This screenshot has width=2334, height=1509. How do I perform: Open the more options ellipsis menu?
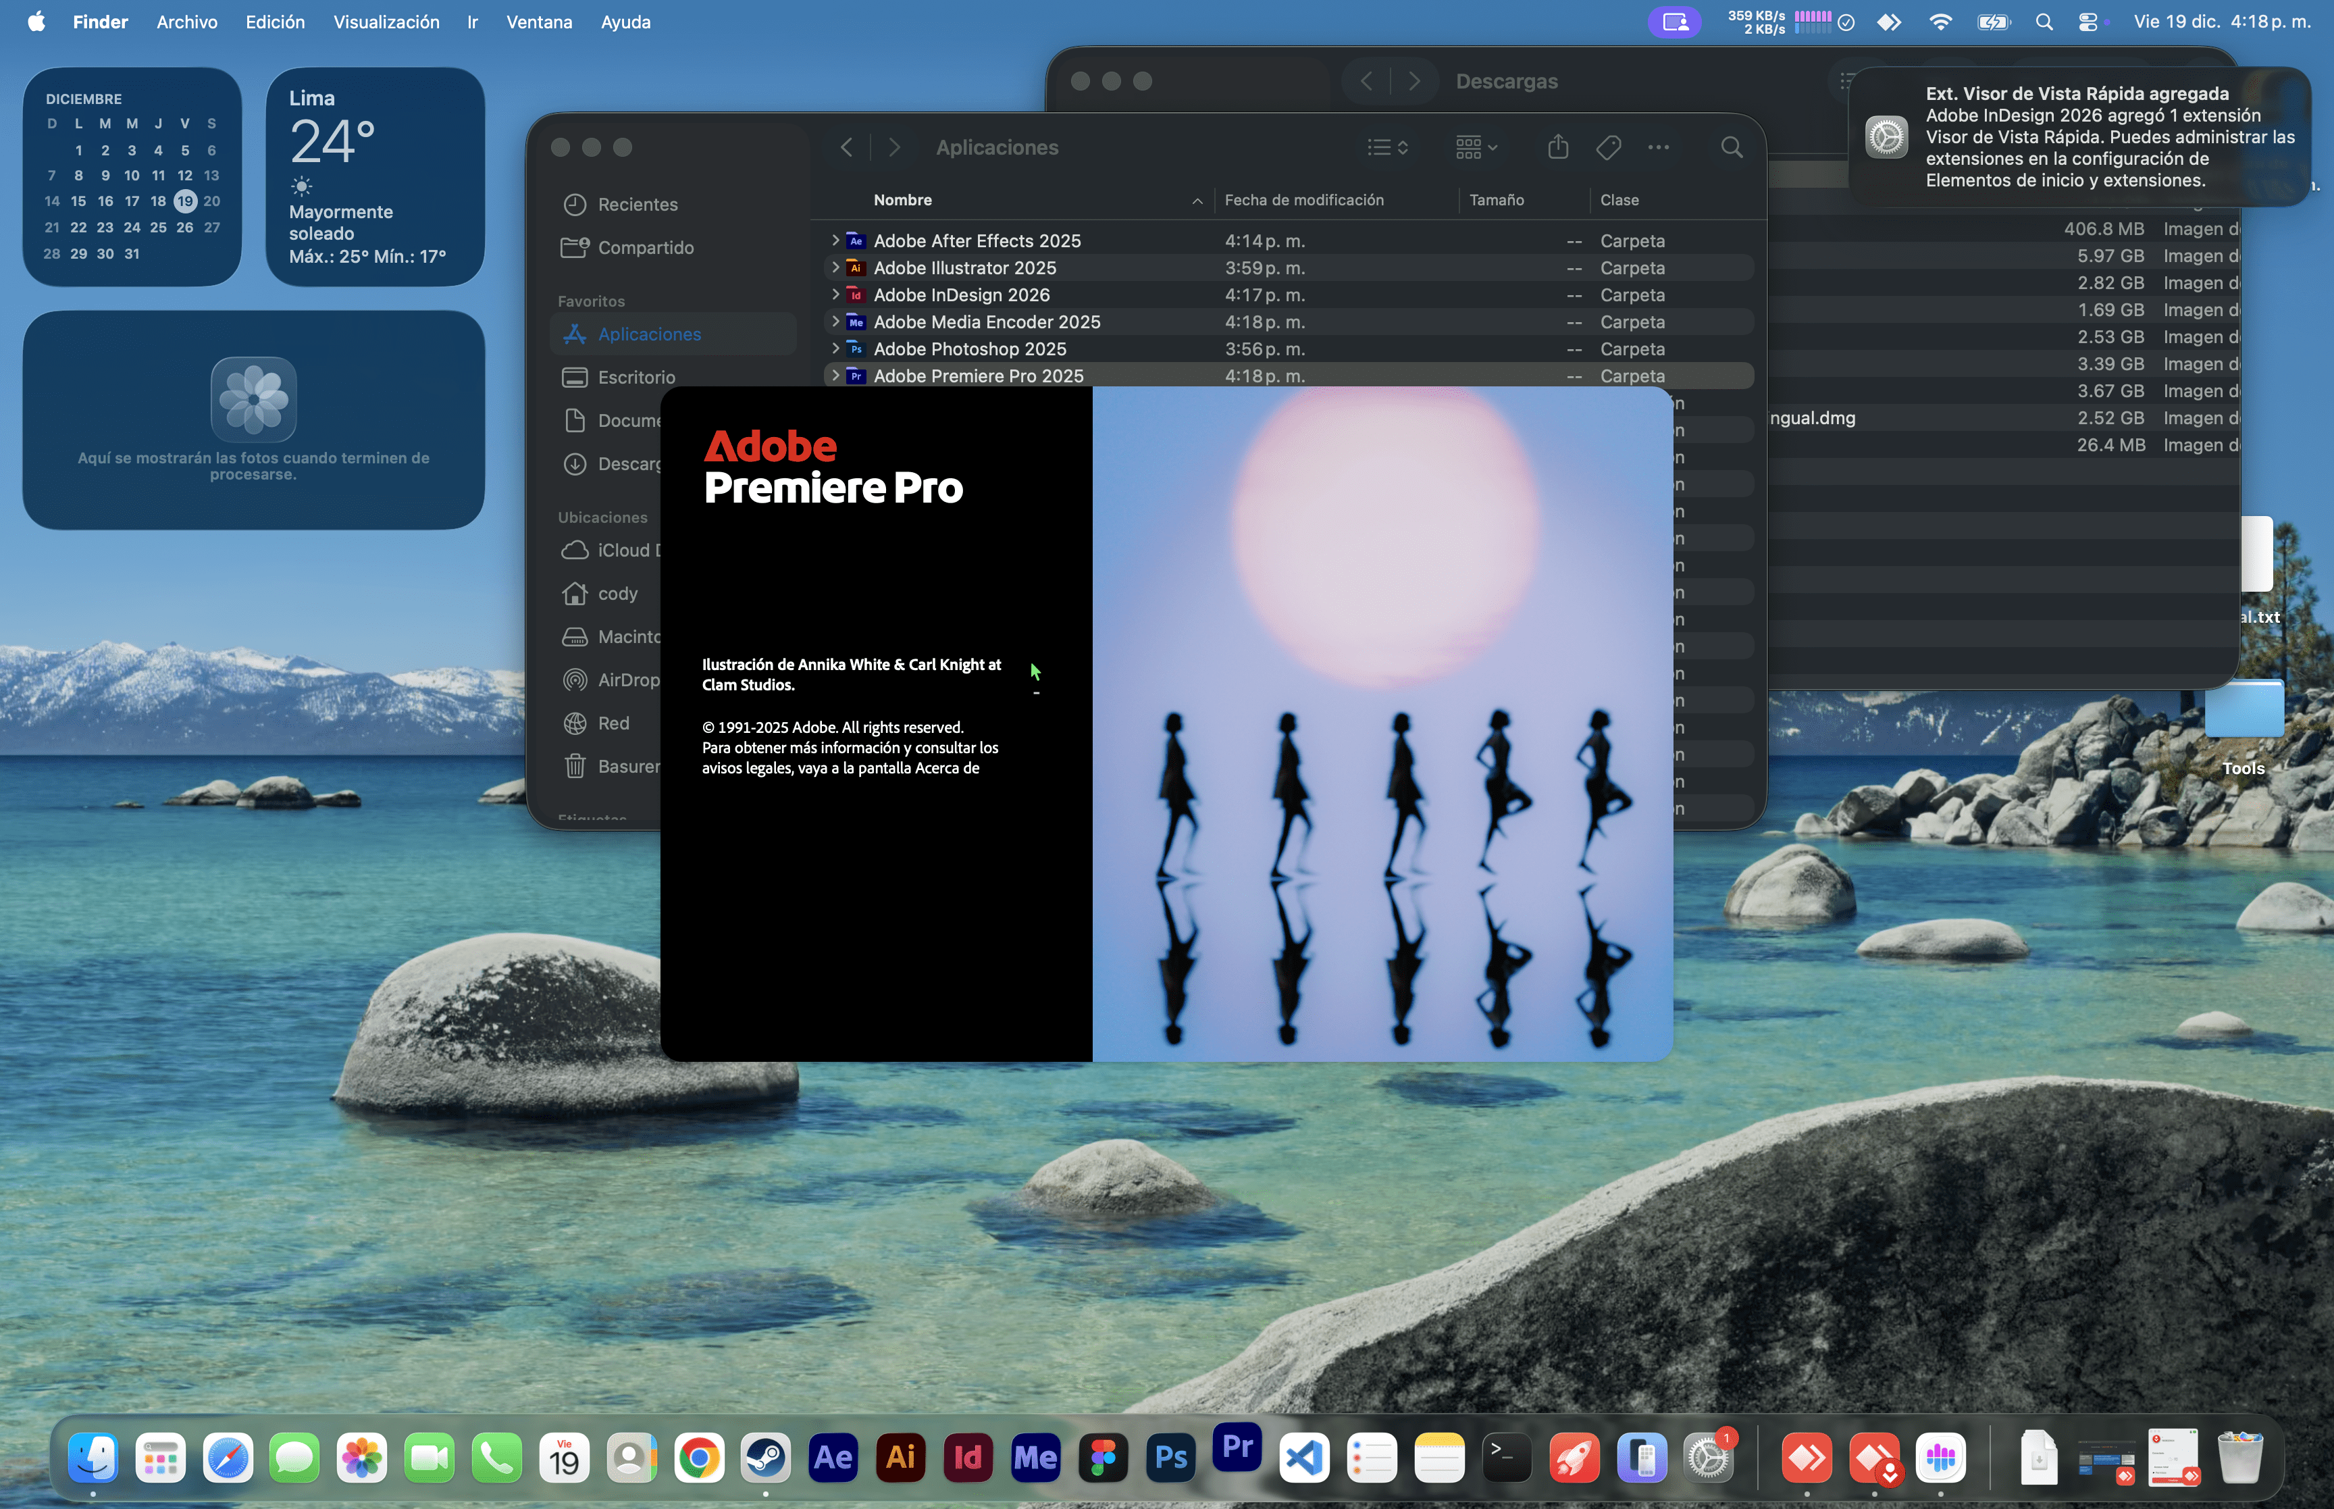1658,147
